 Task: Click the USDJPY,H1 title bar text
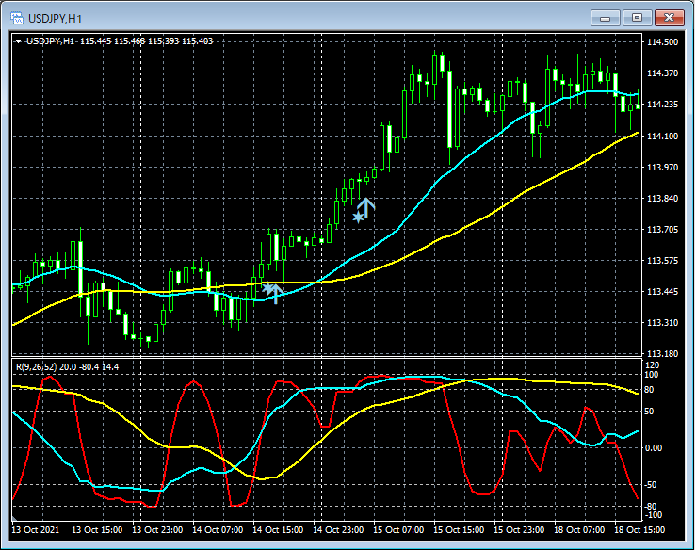point(57,17)
